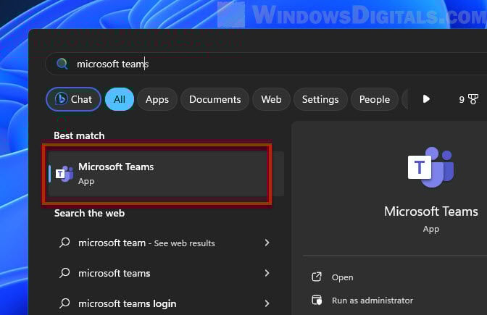Click Open in the preview pane

(342, 277)
